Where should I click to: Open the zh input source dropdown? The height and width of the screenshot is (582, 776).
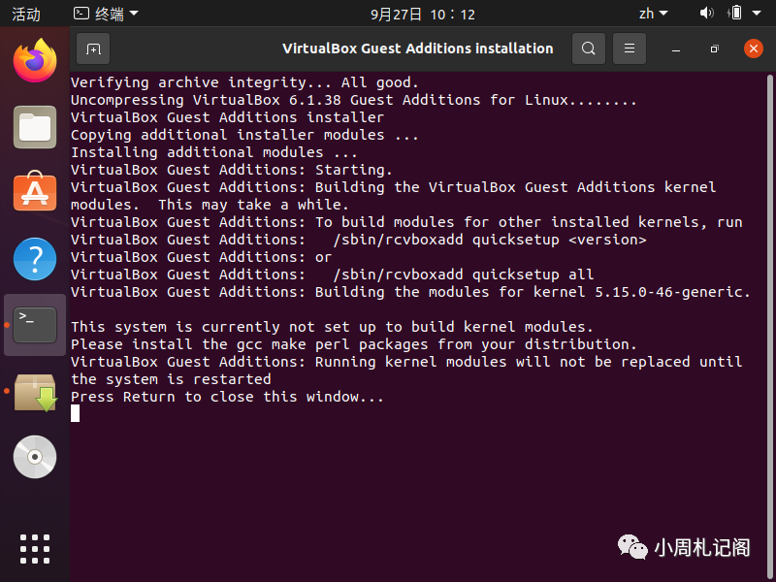(x=653, y=14)
